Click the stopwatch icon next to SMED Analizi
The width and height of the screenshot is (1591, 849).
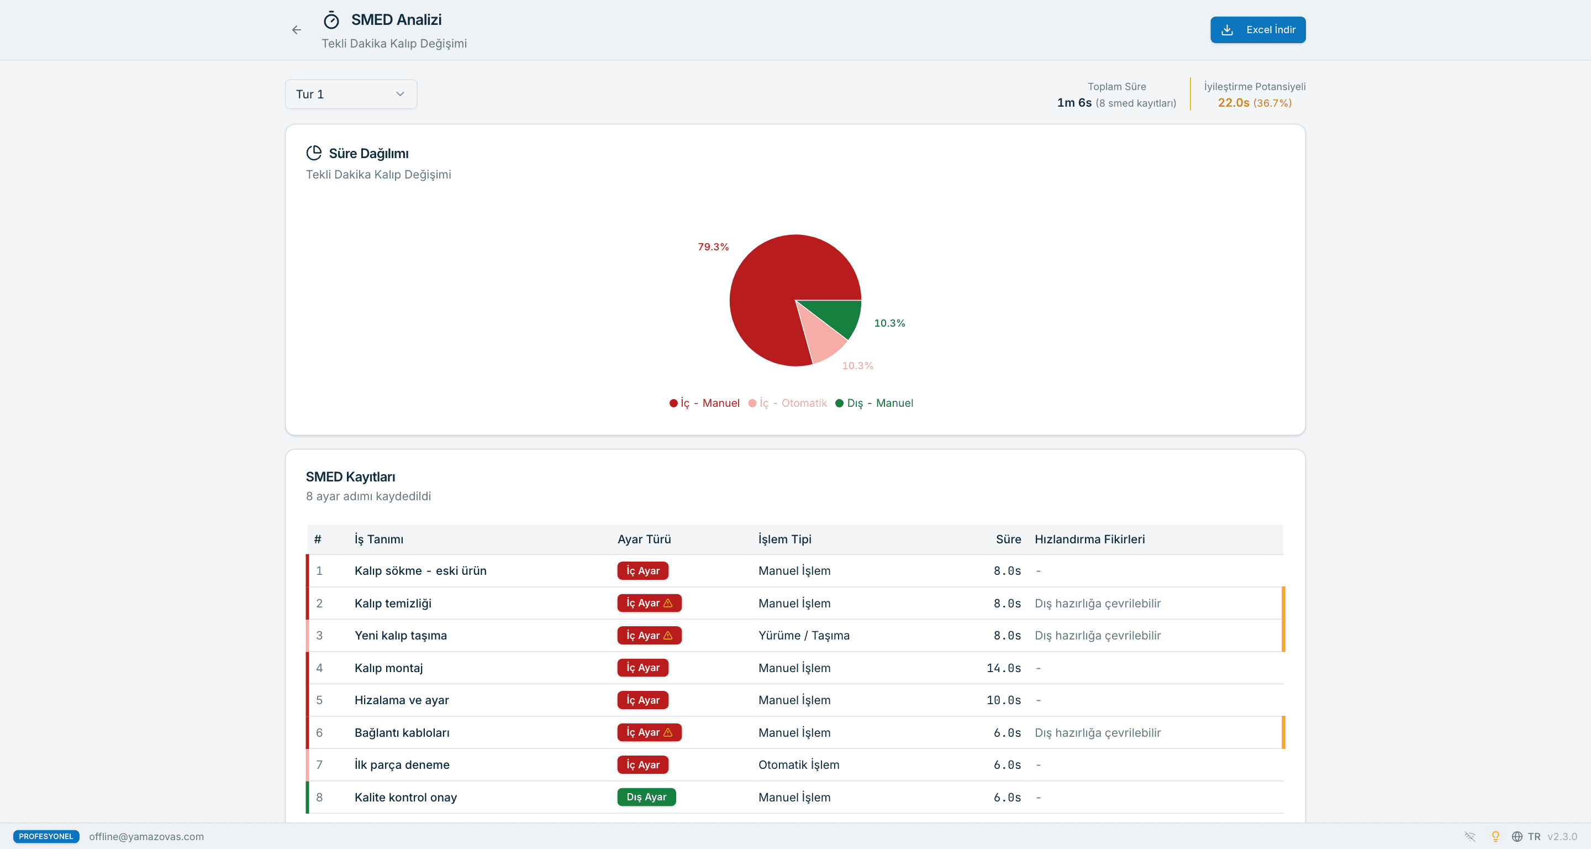tap(331, 20)
